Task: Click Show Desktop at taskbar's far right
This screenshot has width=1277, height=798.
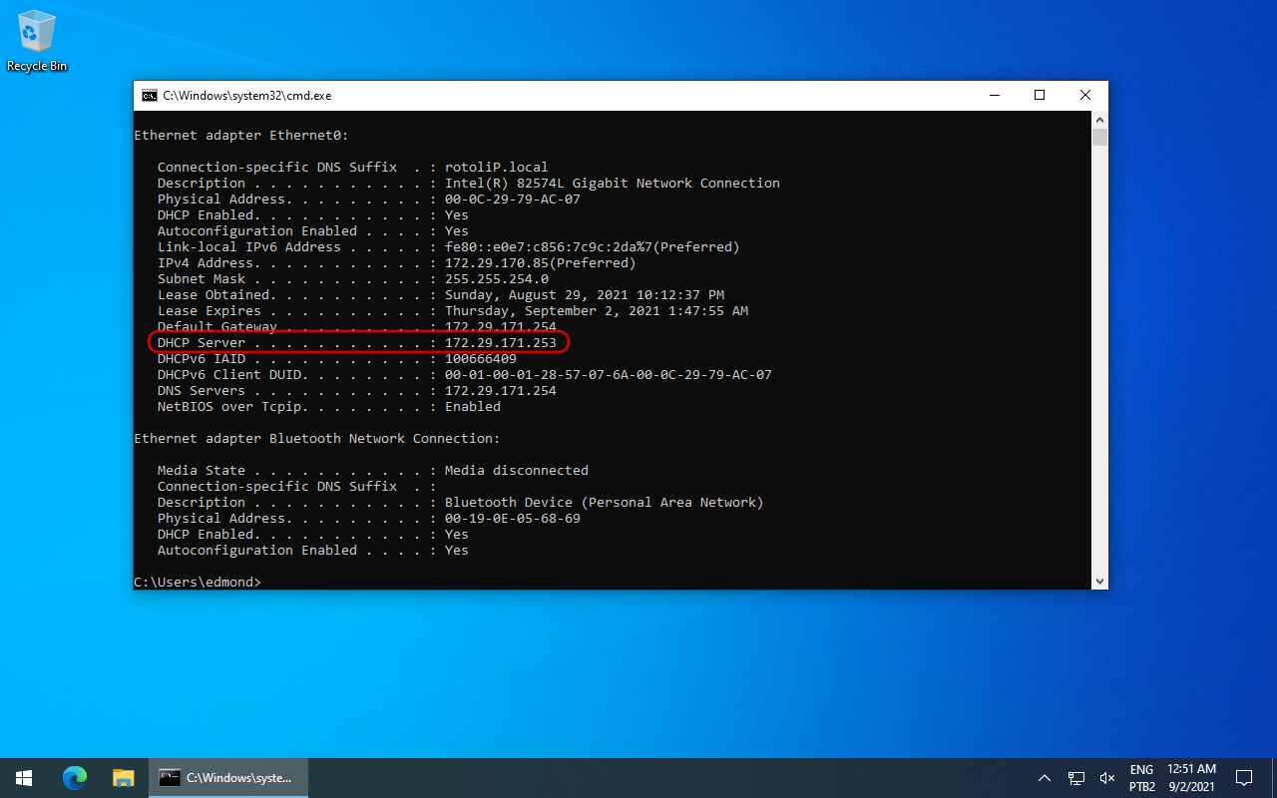Action: pos(1274,778)
